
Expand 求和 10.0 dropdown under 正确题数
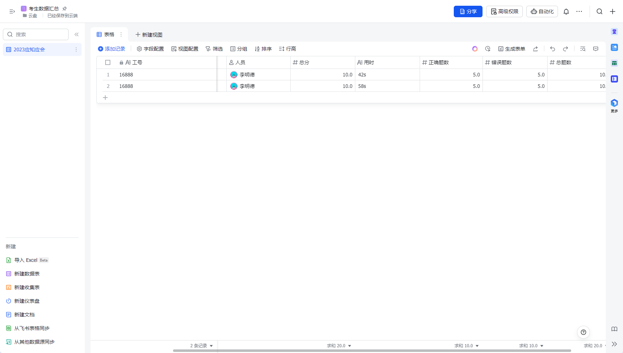[466, 346]
